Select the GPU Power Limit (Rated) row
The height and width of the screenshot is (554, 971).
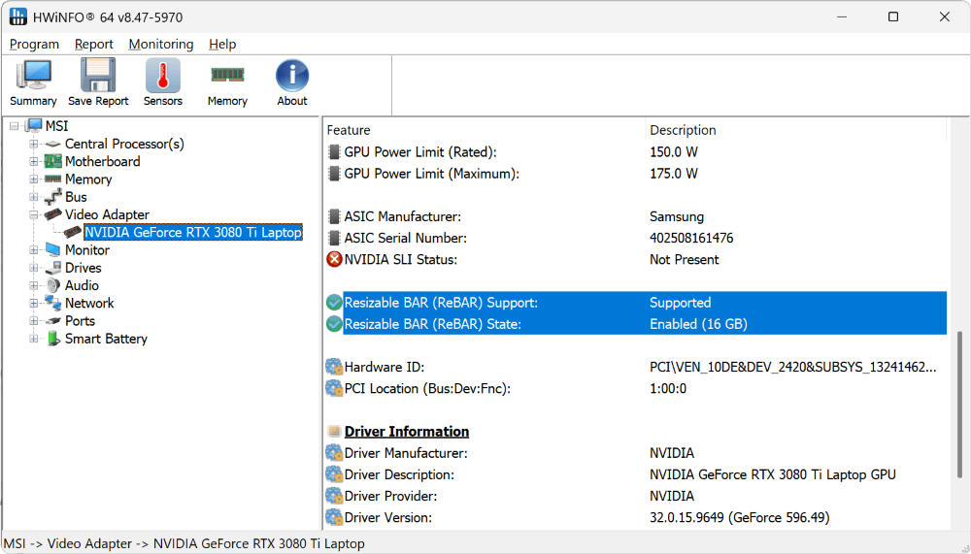click(x=636, y=152)
